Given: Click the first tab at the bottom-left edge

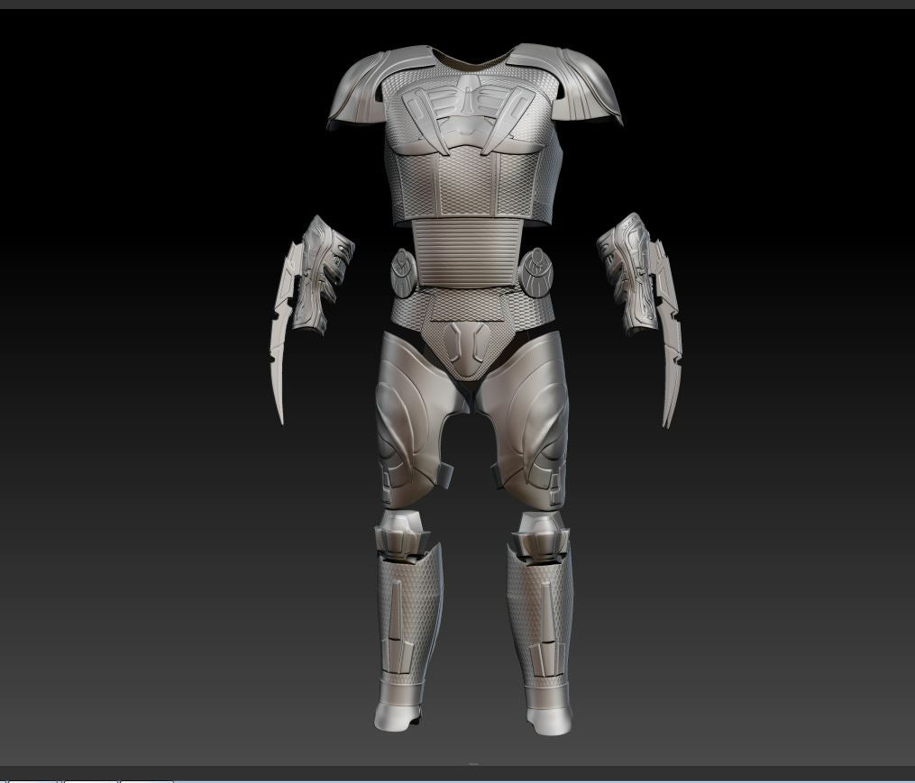Looking at the screenshot, I should click(31, 779).
